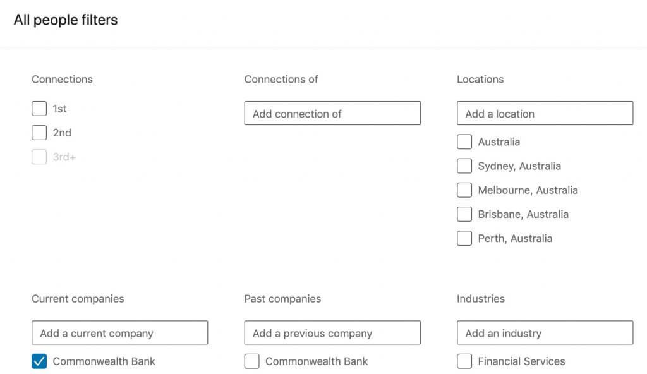The image size is (647, 374).
Task: Click the Add a previous company input
Action: coord(332,332)
